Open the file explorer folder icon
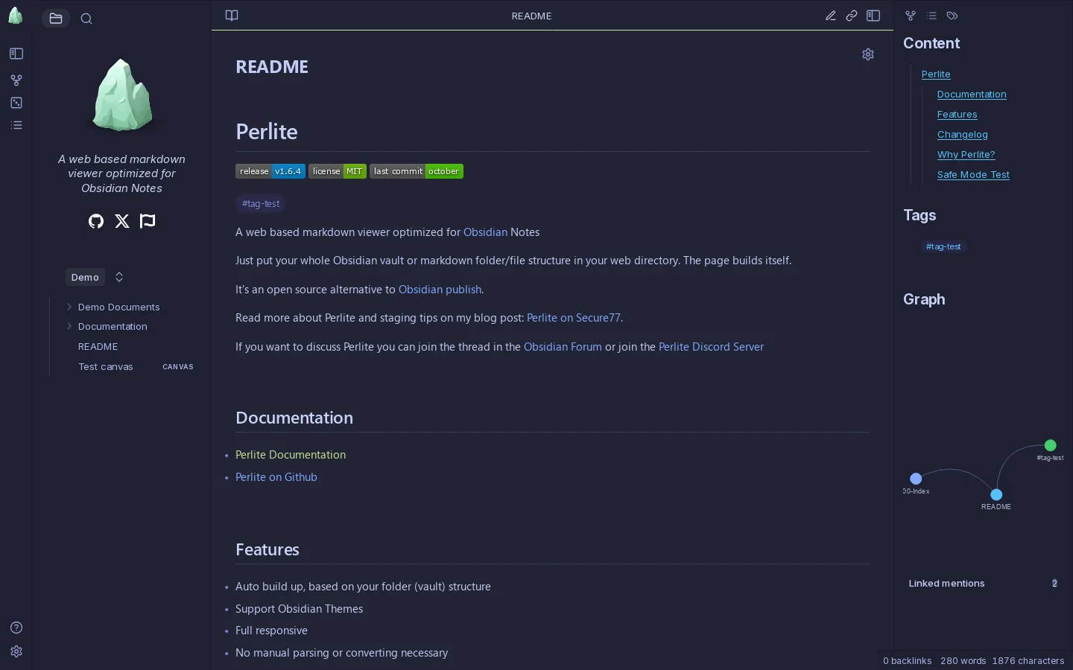The height and width of the screenshot is (670, 1073). (x=56, y=19)
